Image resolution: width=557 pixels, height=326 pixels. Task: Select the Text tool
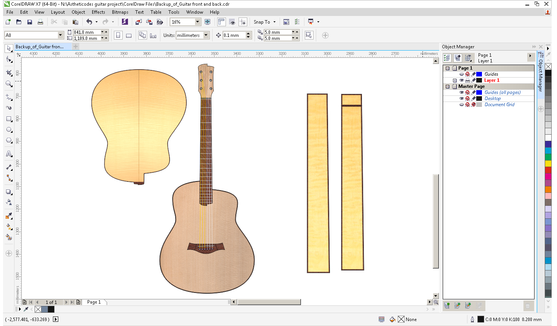point(9,154)
